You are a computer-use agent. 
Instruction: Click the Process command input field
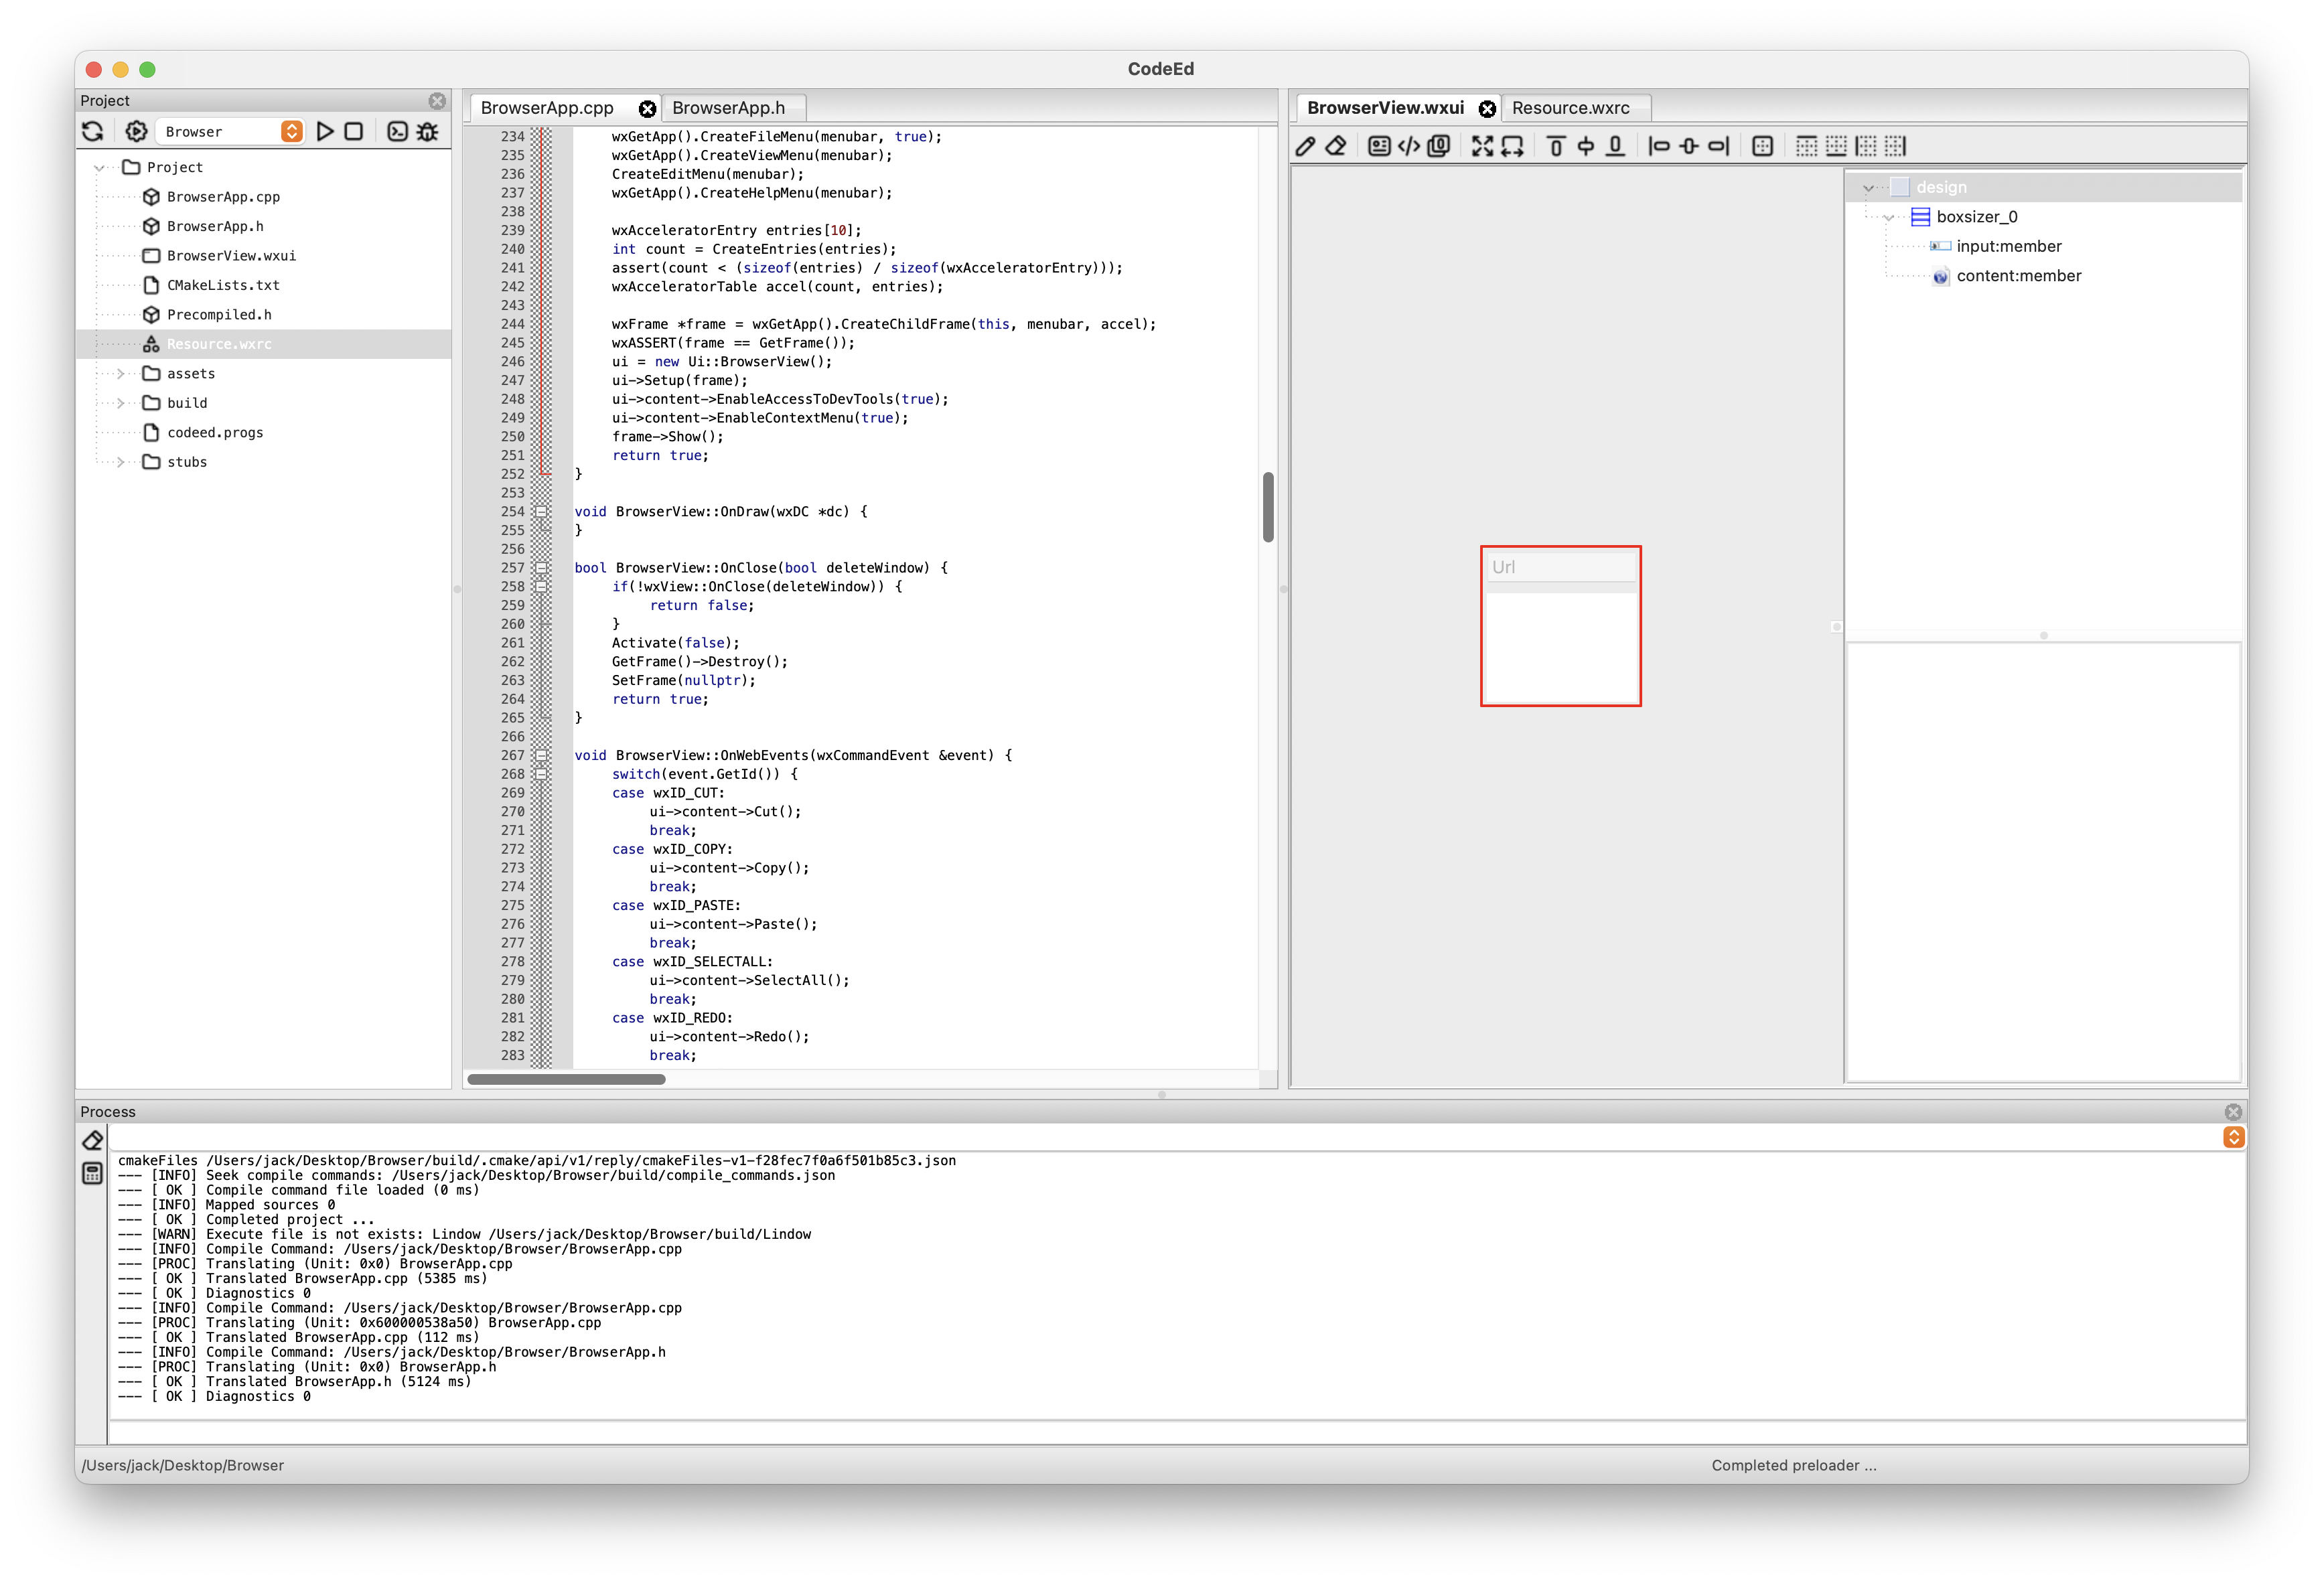point(1176,1434)
